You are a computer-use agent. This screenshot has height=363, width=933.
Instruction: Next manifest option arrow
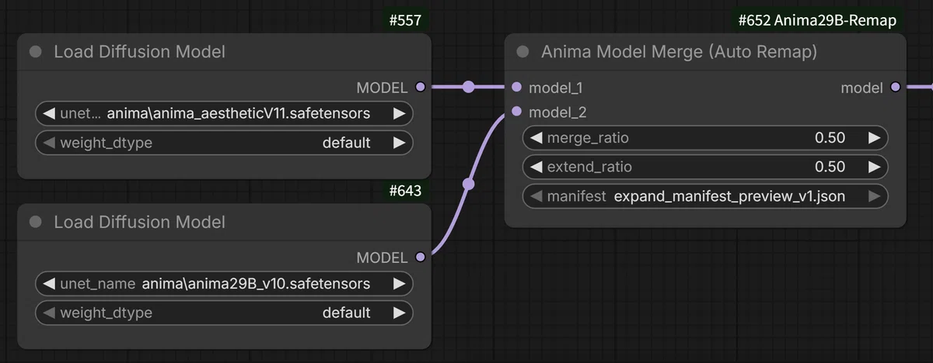(874, 196)
